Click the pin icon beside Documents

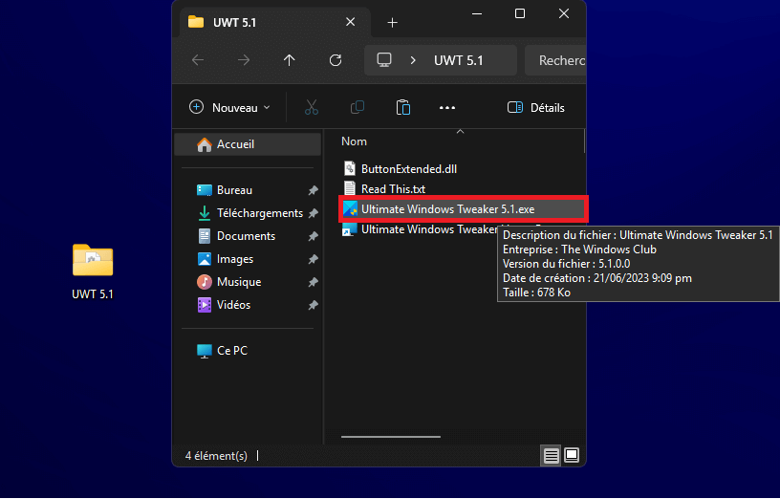(313, 236)
